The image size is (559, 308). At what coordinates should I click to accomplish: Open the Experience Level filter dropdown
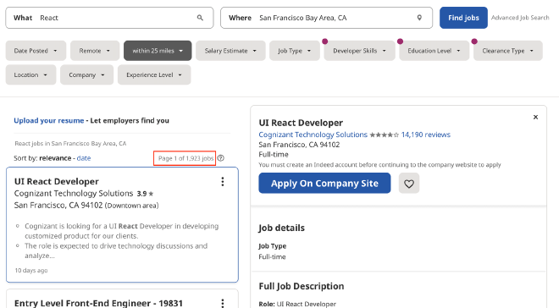tap(154, 74)
